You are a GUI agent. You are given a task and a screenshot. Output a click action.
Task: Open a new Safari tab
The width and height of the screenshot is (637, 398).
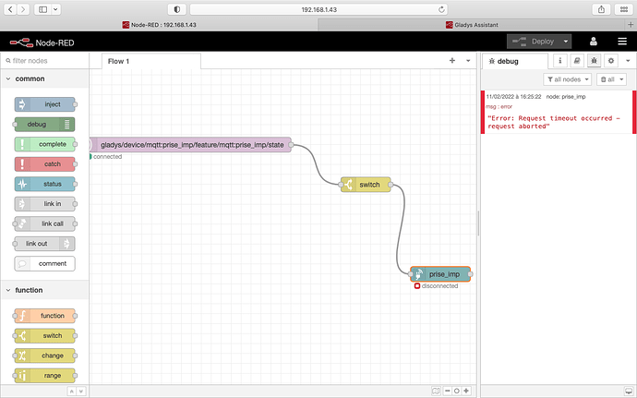[631, 25]
